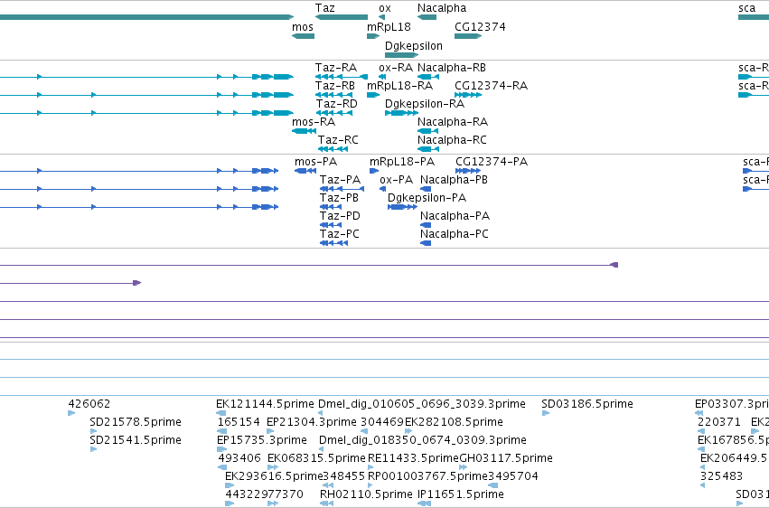Select the Taz gene label
This screenshot has width=769, height=508.
324,8
